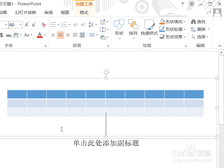Click Find in the editing group
Viewport: 224px width, 168px height.
click(x=198, y=22)
